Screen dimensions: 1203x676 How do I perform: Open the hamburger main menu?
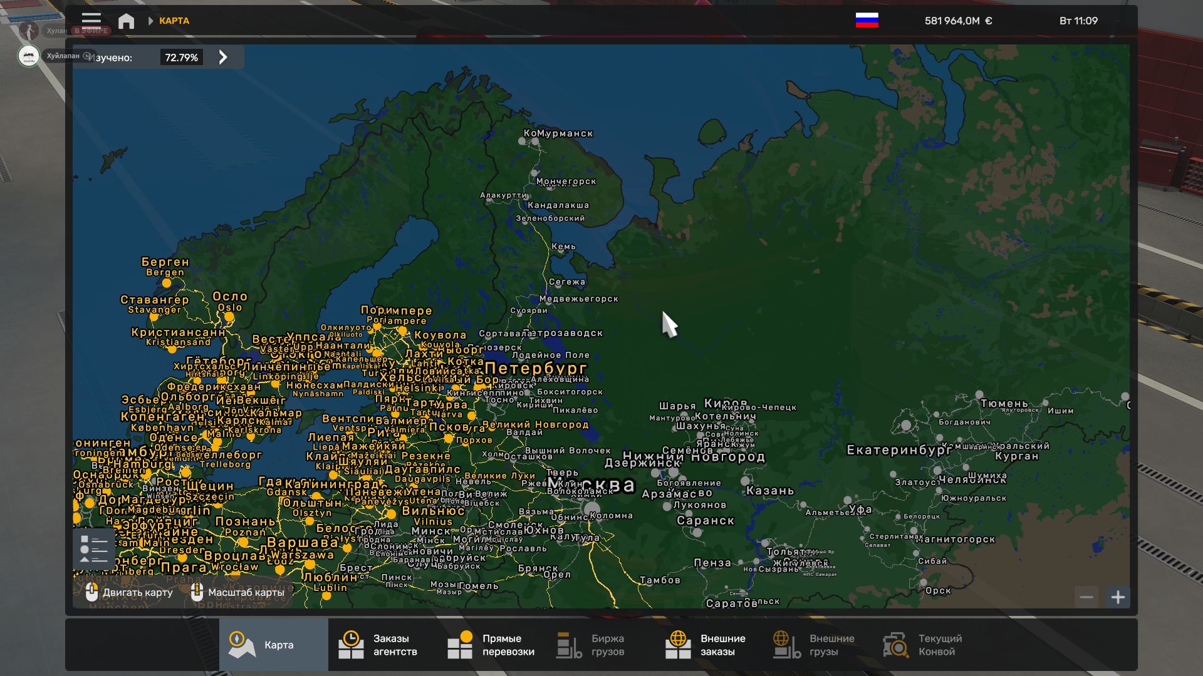(x=91, y=20)
